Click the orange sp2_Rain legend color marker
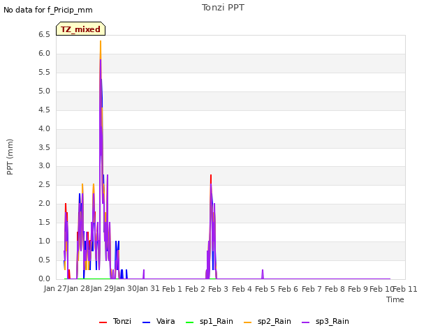 point(248,322)
